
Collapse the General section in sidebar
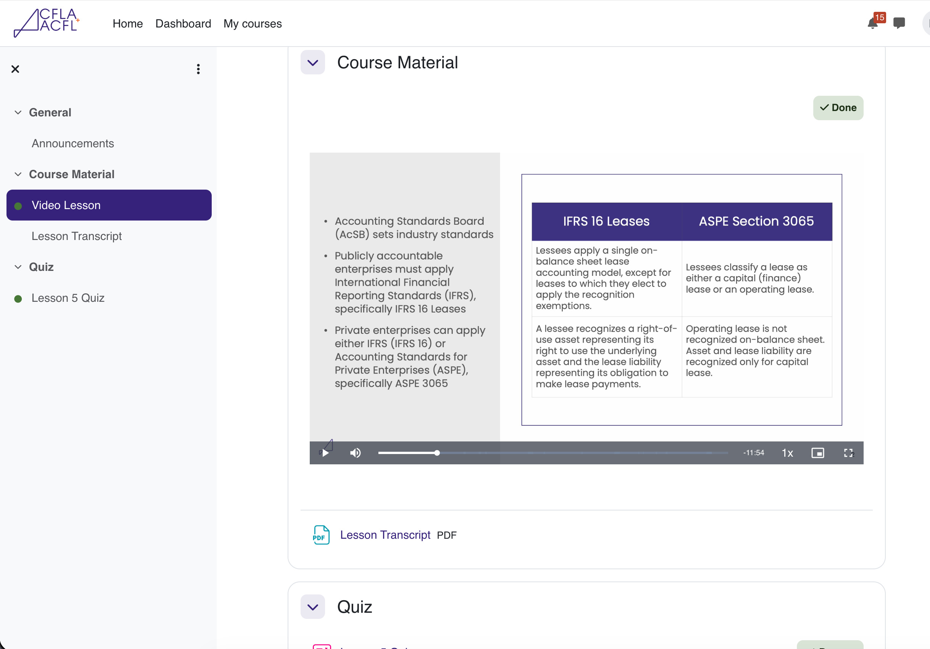18,113
